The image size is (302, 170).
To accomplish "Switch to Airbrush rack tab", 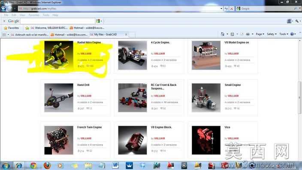I will [x=30, y=35].
